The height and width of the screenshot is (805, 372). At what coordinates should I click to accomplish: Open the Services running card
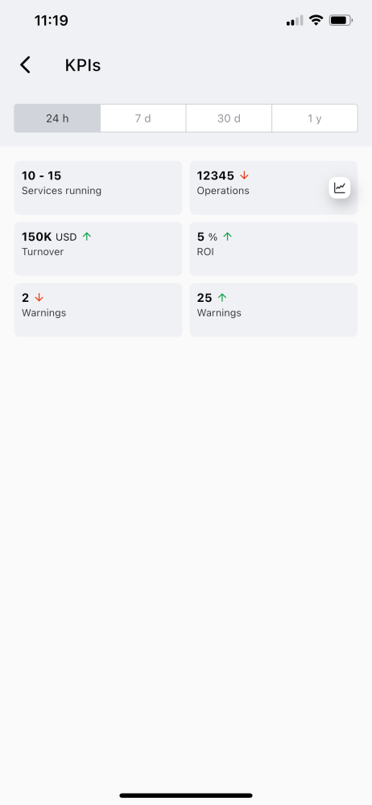pos(98,188)
